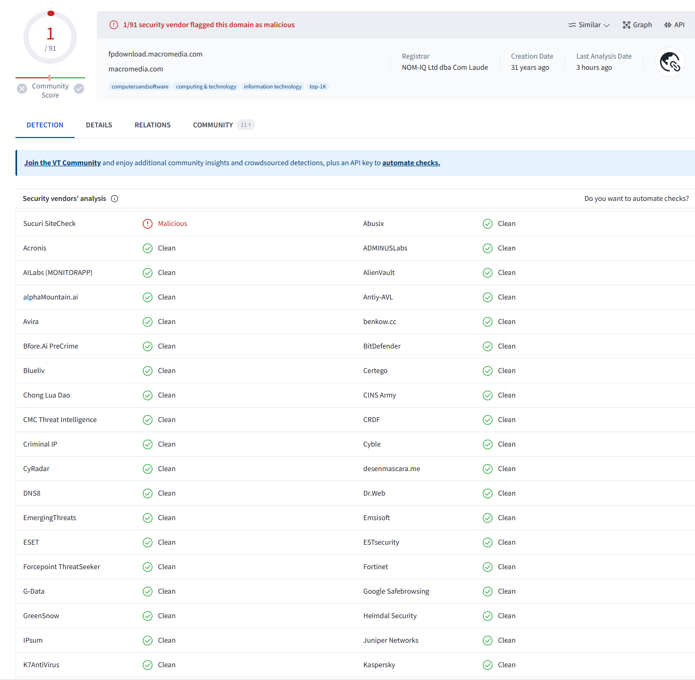This screenshot has width=695, height=680.
Task: Click the 11+ community count badge
Action: [246, 125]
